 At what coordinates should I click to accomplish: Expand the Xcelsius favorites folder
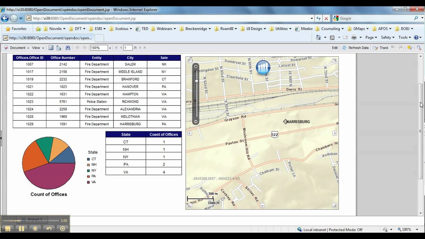[121, 29]
